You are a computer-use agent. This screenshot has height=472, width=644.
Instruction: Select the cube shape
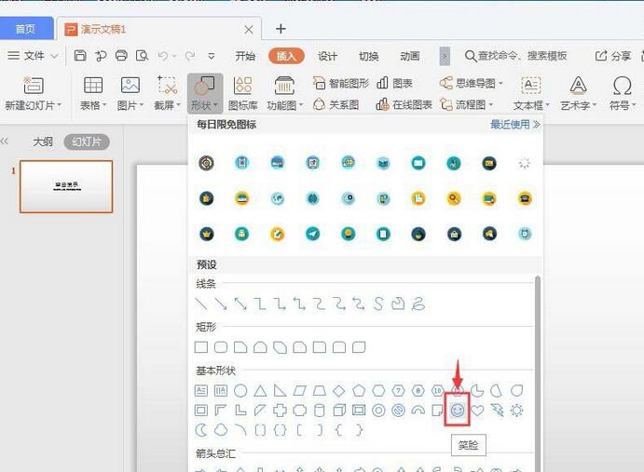pyautogui.click(x=339, y=410)
